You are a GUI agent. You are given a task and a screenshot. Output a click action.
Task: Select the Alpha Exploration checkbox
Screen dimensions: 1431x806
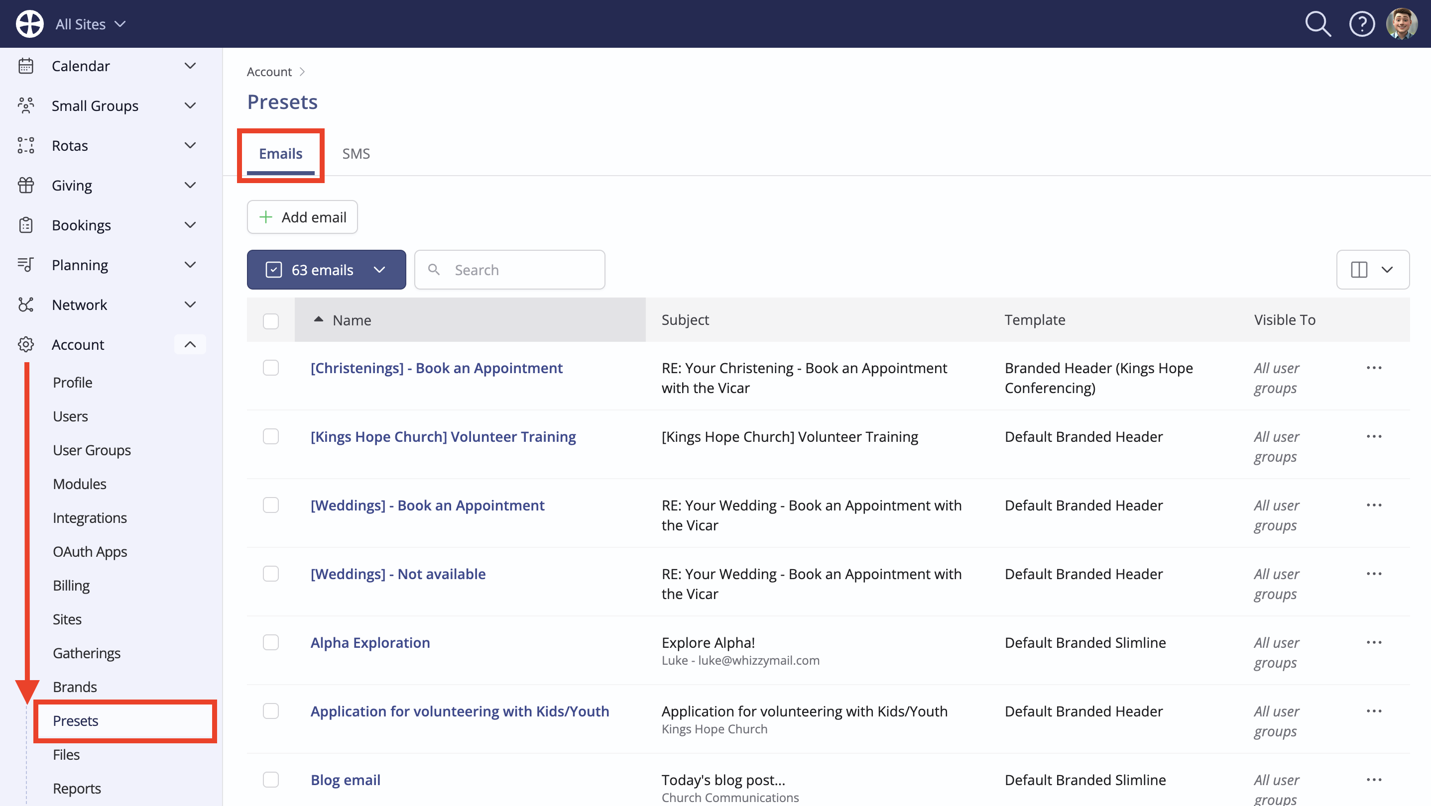point(270,643)
